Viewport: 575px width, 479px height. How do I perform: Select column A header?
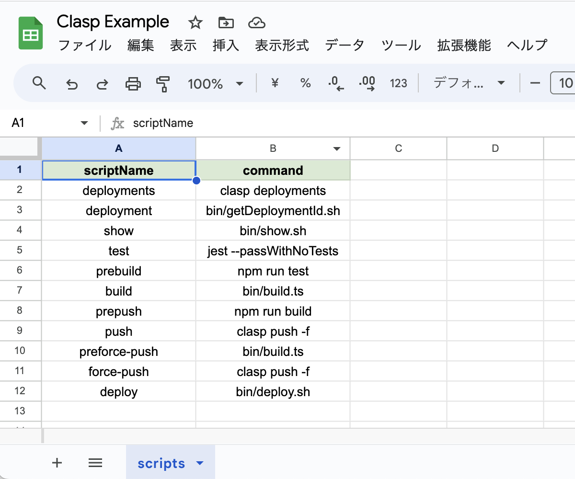(119, 148)
